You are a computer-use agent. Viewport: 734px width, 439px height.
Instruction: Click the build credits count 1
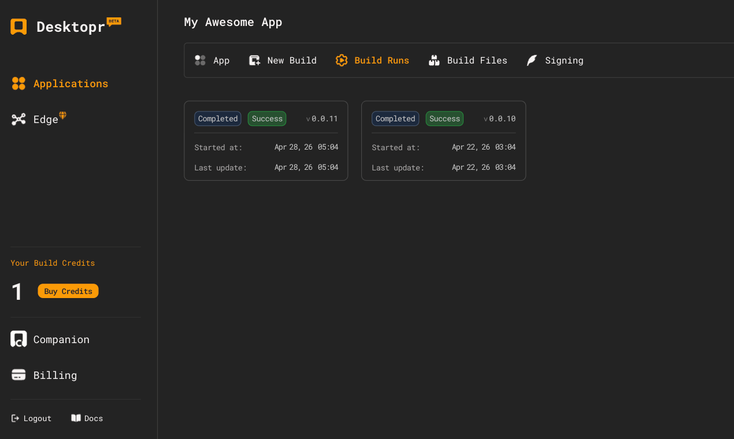pos(17,292)
